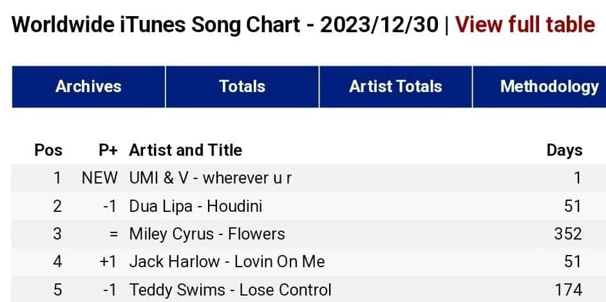The height and width of the screenshot is (302, 606).
Task: Click the Artist and Title column header
Action: (x=185, y=150)
